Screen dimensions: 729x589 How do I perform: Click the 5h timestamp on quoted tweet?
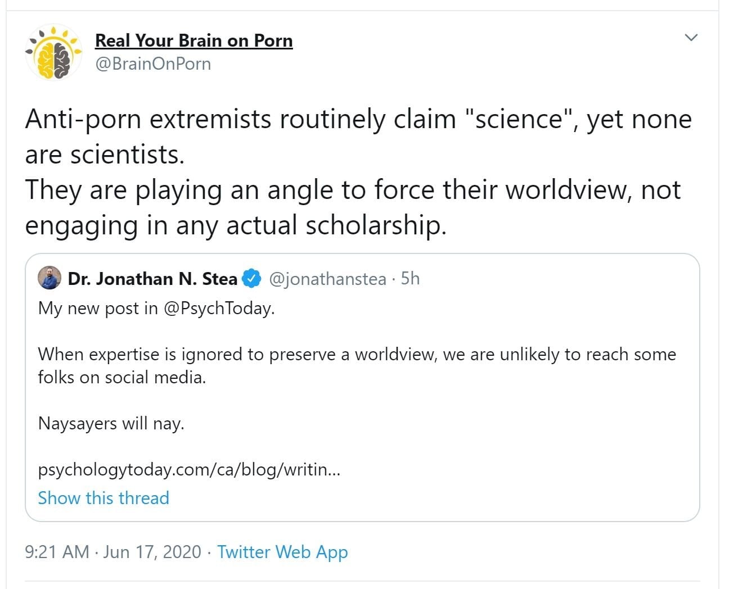410,279
